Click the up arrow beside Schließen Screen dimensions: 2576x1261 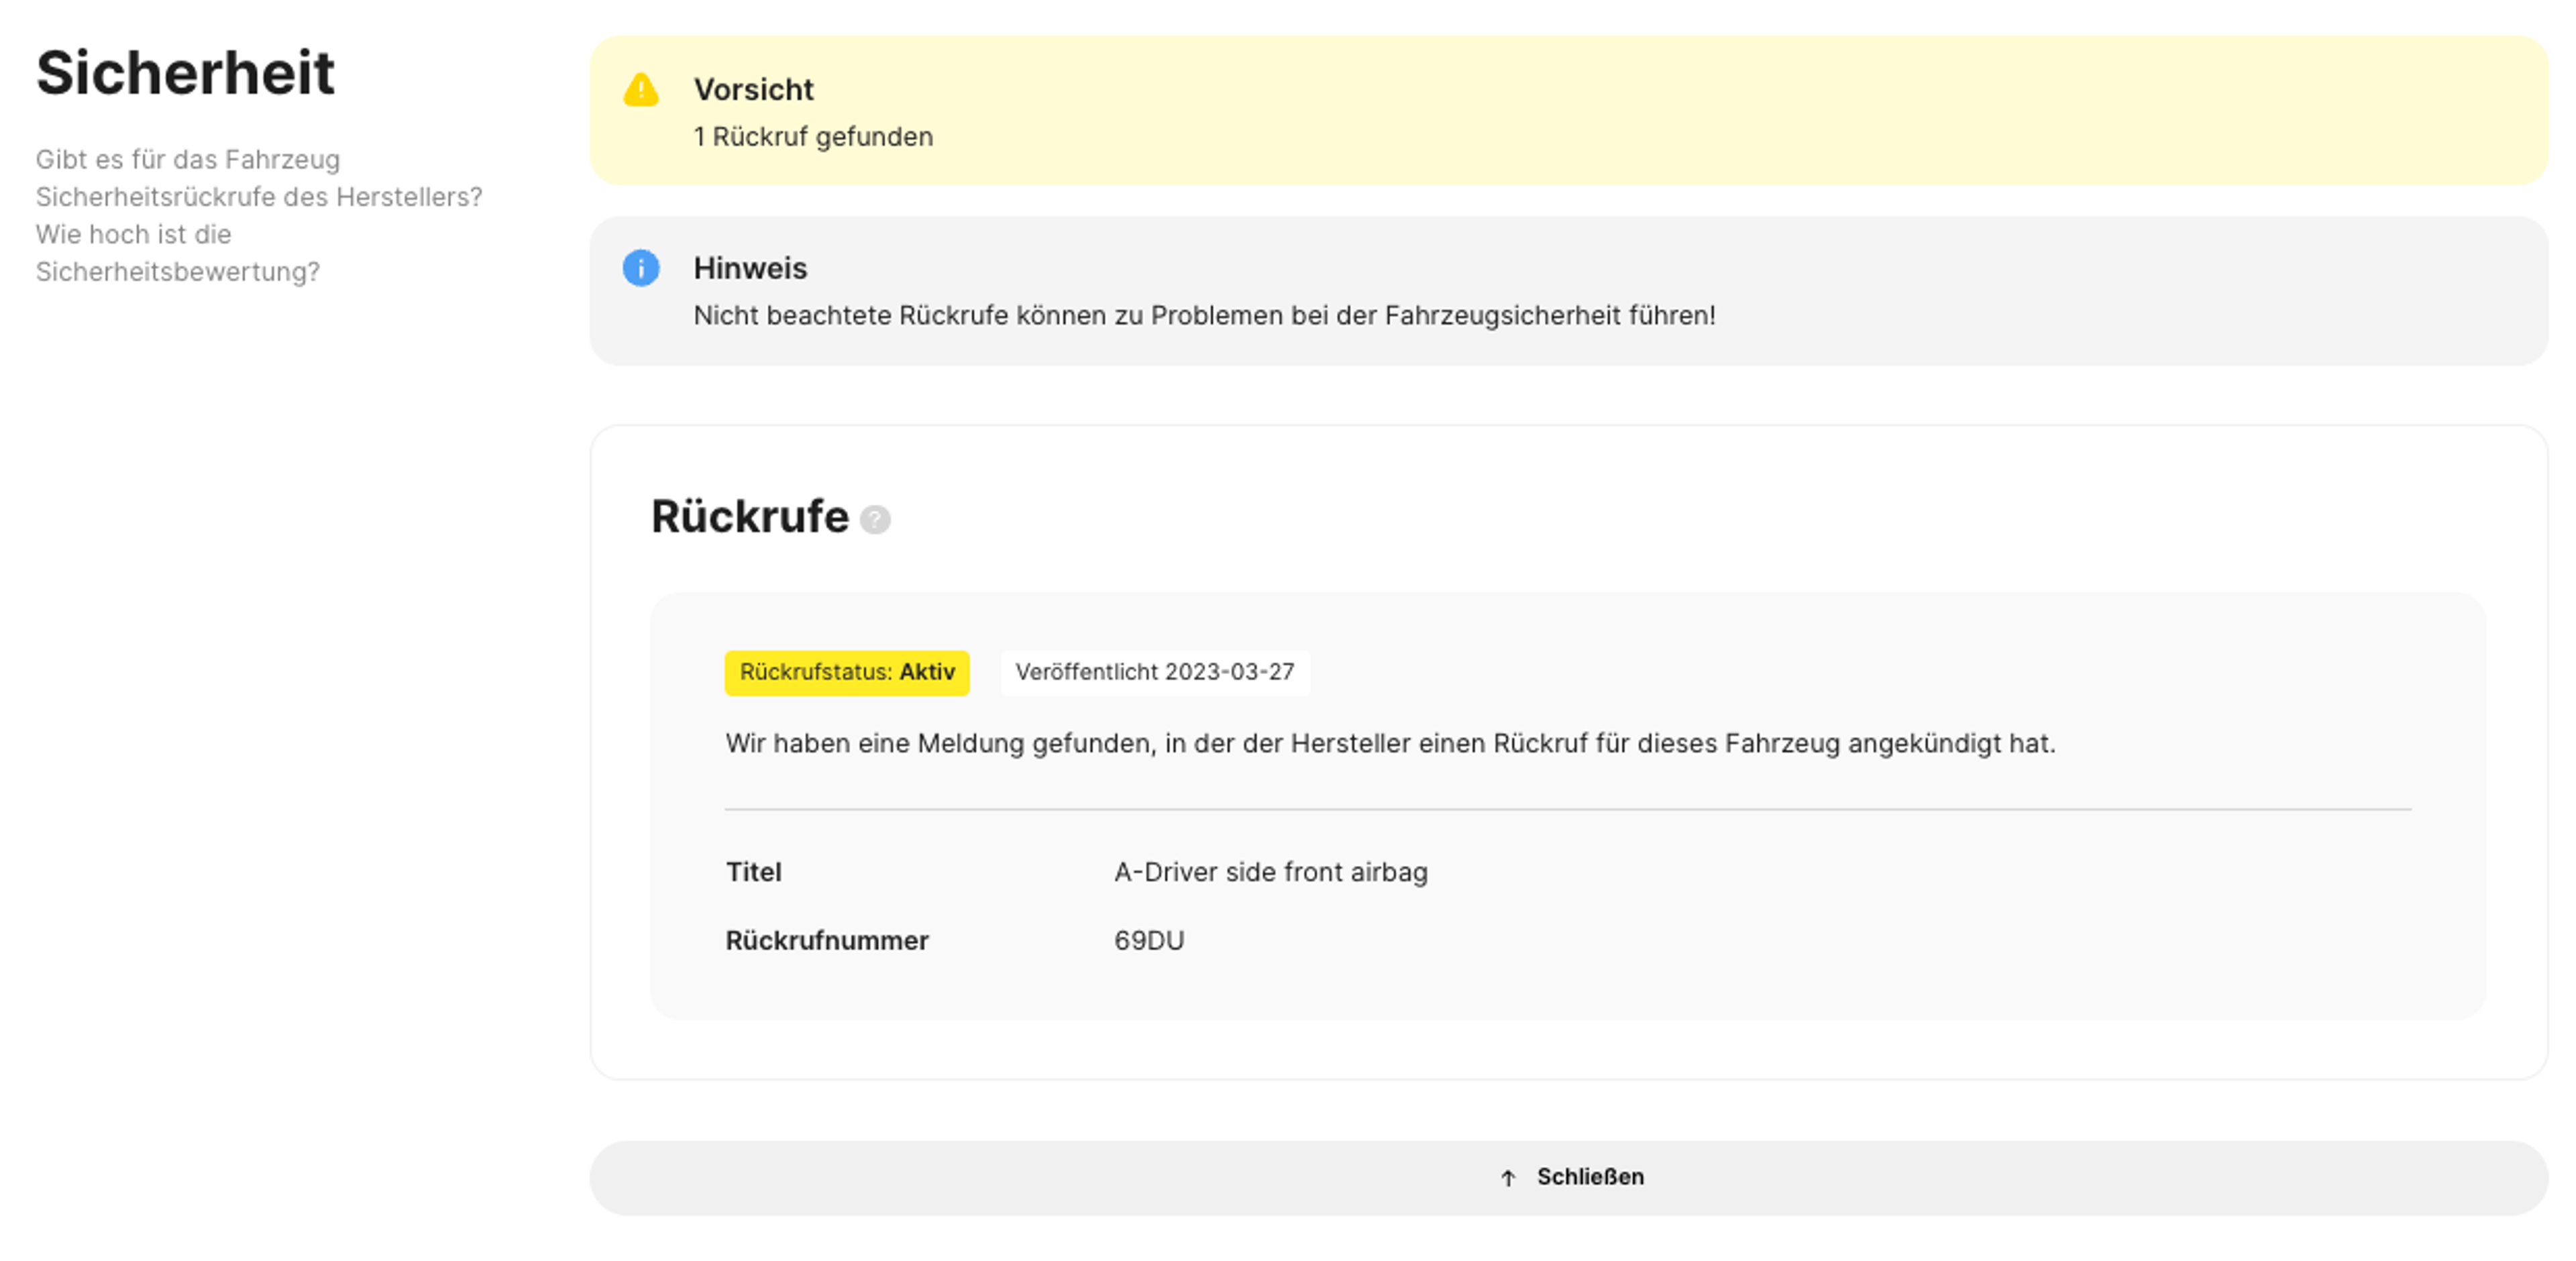coord(1508,1178)
